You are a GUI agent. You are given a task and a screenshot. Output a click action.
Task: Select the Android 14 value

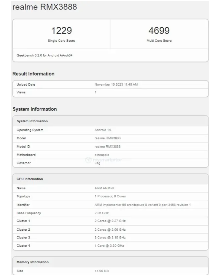[103, 130]
